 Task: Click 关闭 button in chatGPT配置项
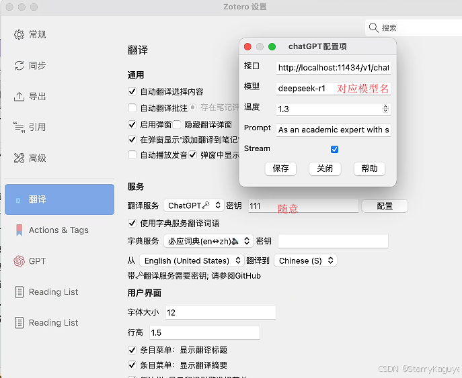click(x=325, y=169)
